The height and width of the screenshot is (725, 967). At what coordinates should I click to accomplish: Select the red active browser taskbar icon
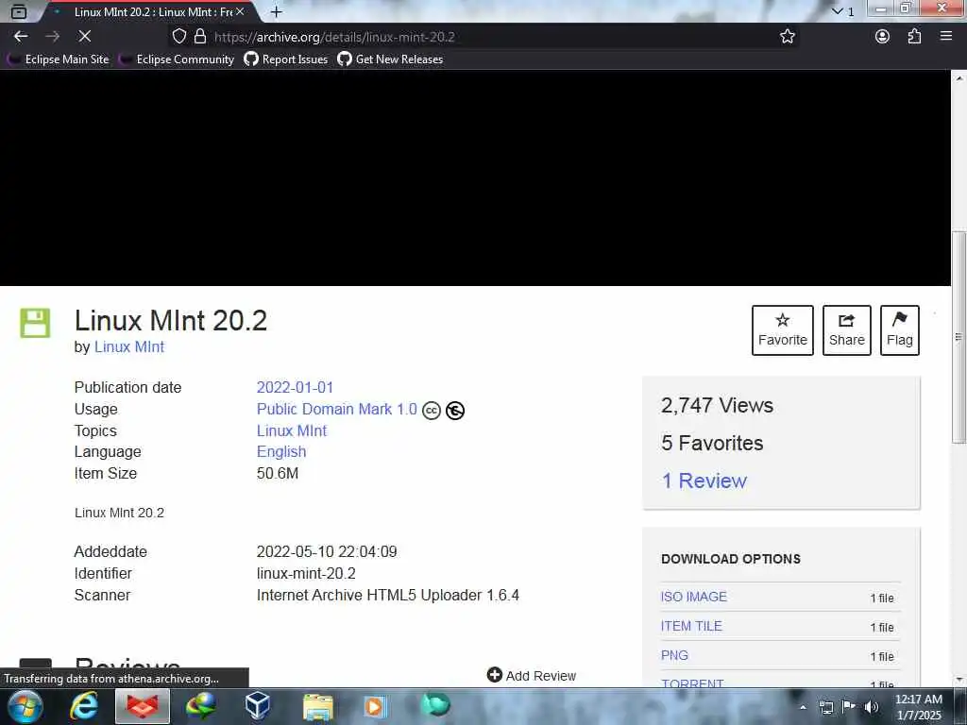tap(143, 706)
